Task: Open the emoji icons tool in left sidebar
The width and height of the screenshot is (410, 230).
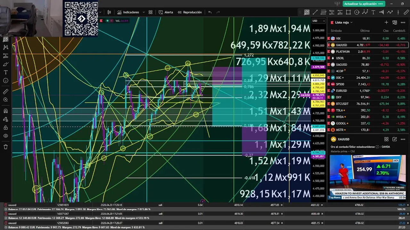Action: [5, 80]
